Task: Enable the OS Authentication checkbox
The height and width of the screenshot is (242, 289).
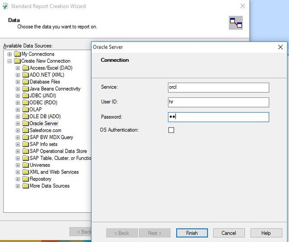Action: point(171,130)
